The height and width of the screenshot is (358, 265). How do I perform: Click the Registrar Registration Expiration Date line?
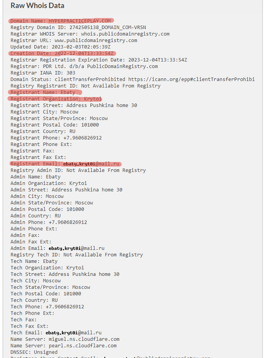coord(99,60)
